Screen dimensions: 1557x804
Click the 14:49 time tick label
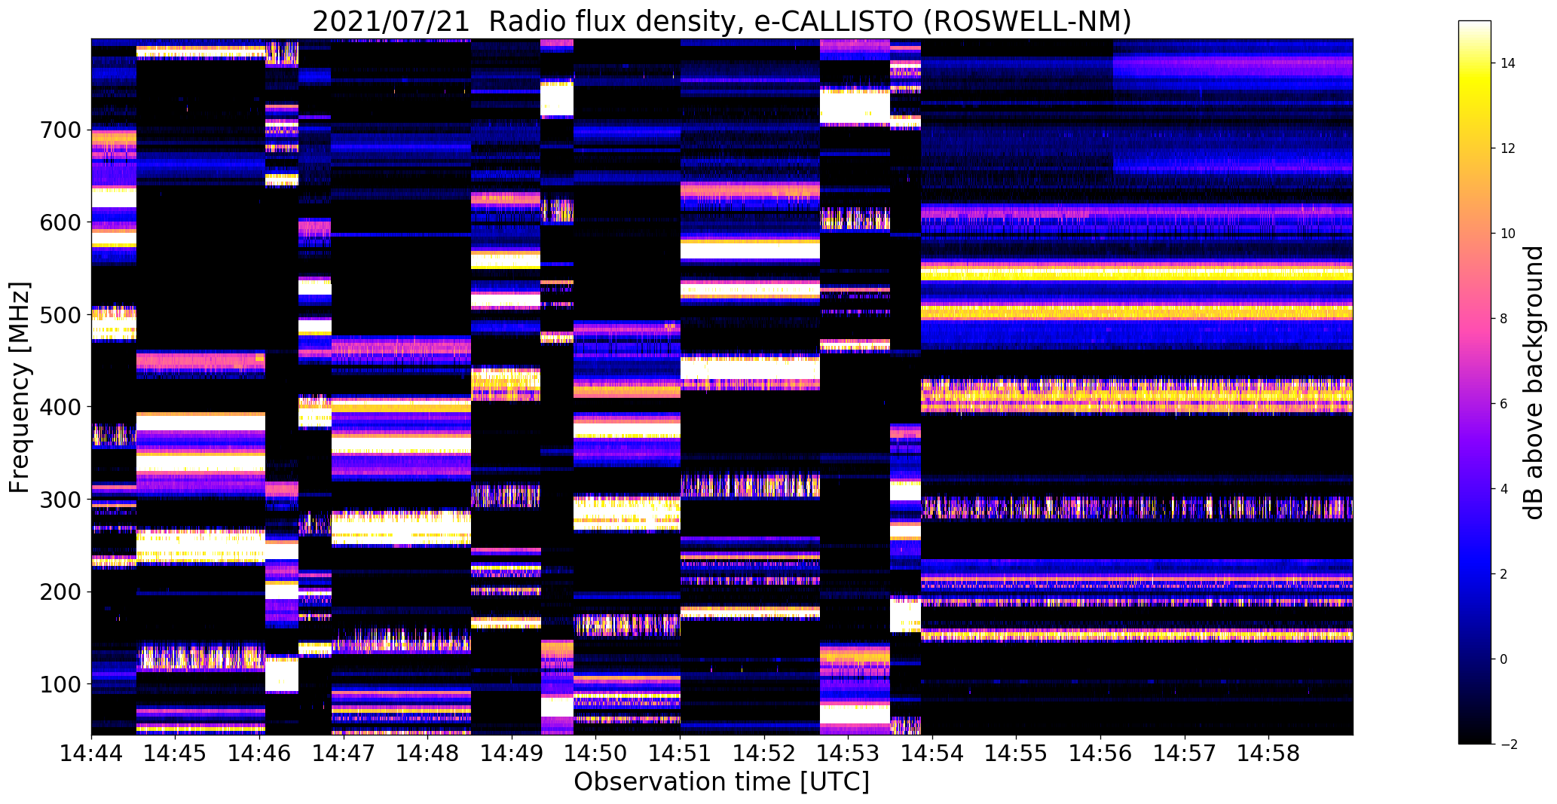click(512, 754)
